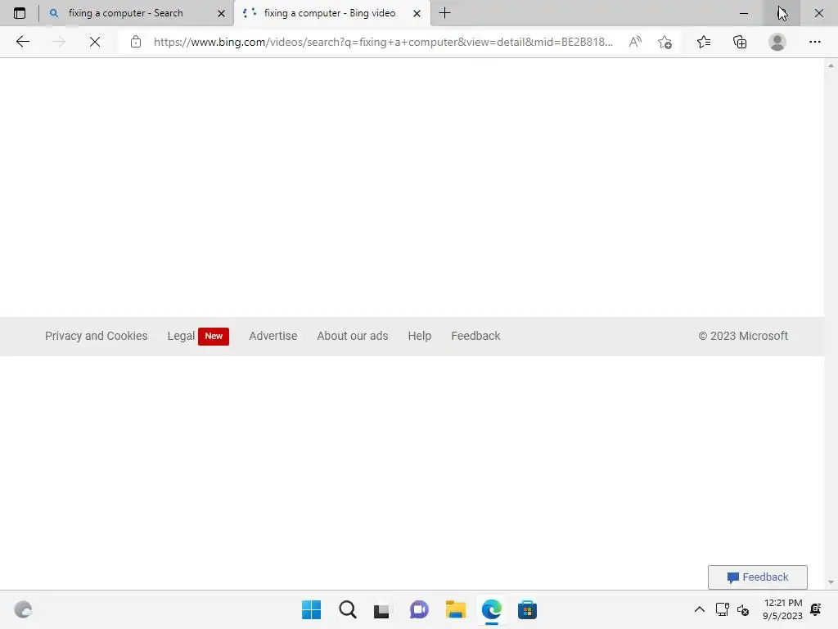Image resolution: width=838 pixels, height=629 pixels.
Task: Click the Microsoft Edge taskbar icon
Action: coord(491,609)
